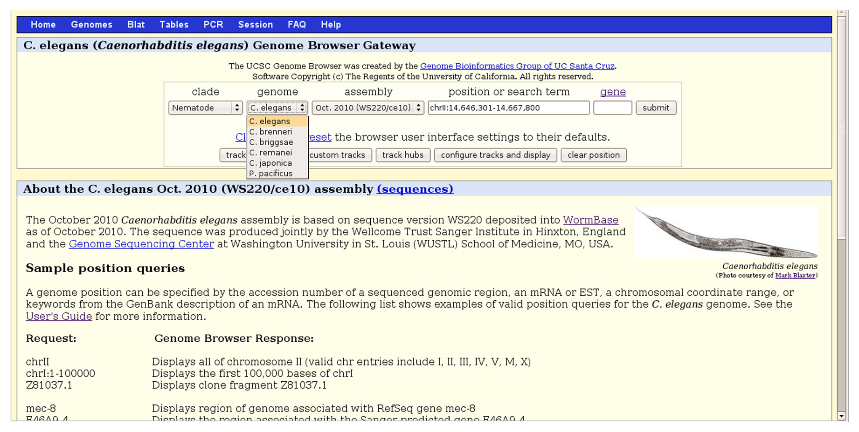
Task: Click the custom tracks button
Action: pyautogui.click(x=340, y=155)
